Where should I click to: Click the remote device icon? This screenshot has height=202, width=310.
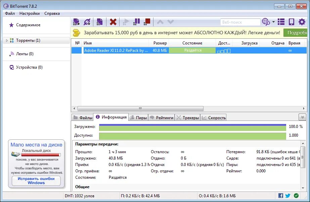292,22
